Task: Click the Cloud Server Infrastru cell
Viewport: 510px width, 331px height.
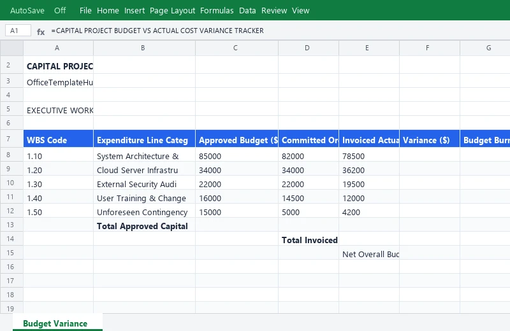Action: coord(145,169)
